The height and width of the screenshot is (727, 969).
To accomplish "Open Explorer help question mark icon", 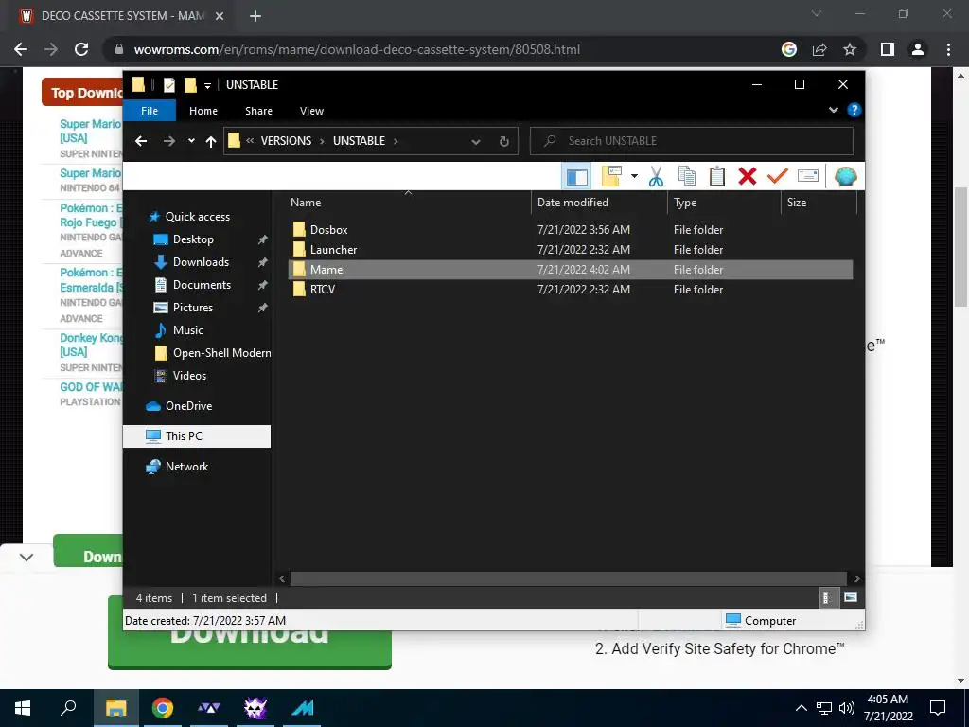I will [x=854, y=110].
